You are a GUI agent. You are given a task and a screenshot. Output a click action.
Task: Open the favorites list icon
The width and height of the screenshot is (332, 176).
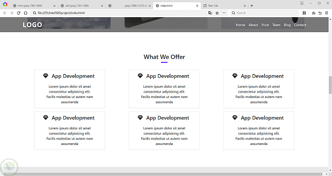pyautogui.click(x=314, y=13)
